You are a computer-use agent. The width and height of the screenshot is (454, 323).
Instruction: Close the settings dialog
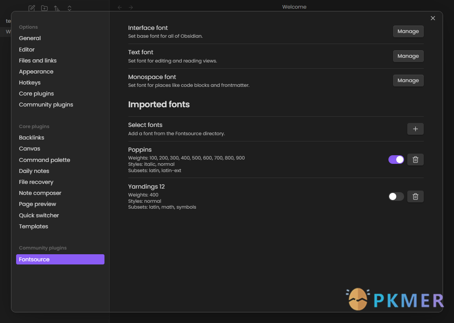click(x=433, y=18)
